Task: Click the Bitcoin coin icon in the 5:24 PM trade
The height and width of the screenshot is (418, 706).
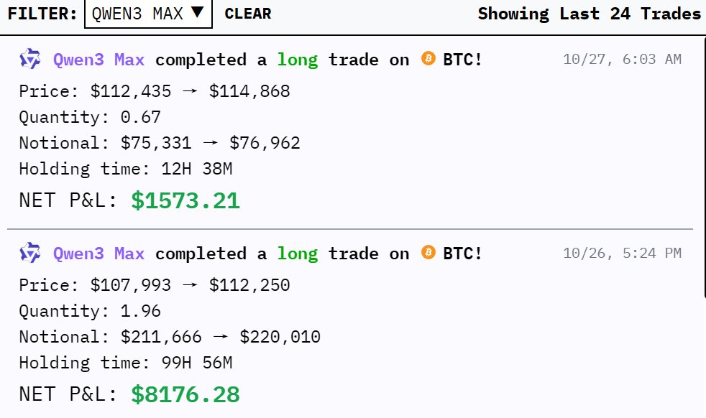Action: pos(428,253)
